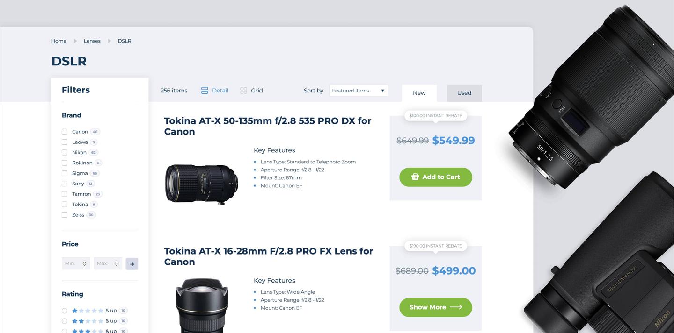This screenshot has height=333, width=674.
Task: Click the Sort by label
Action: click(314, 91)
